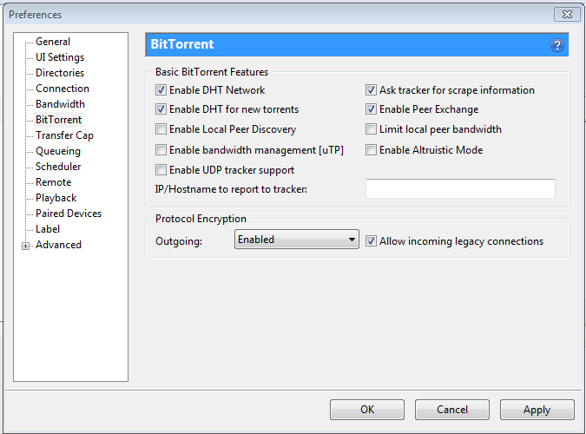586x434 pixels.
Task: Toggle Allow incoming legacy connections
Action: click(371, 241)
